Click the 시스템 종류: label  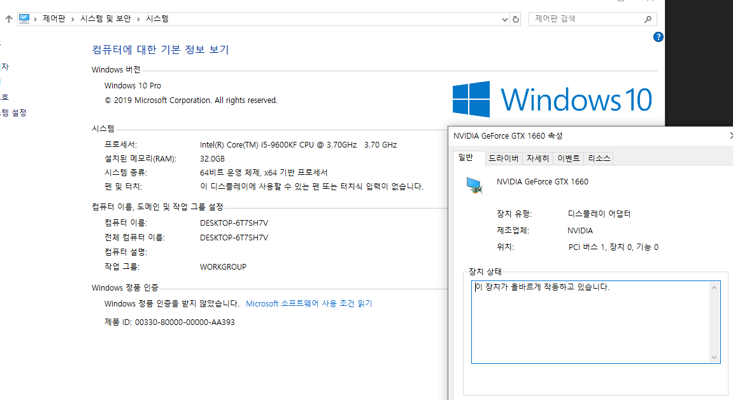click(125, 173)
